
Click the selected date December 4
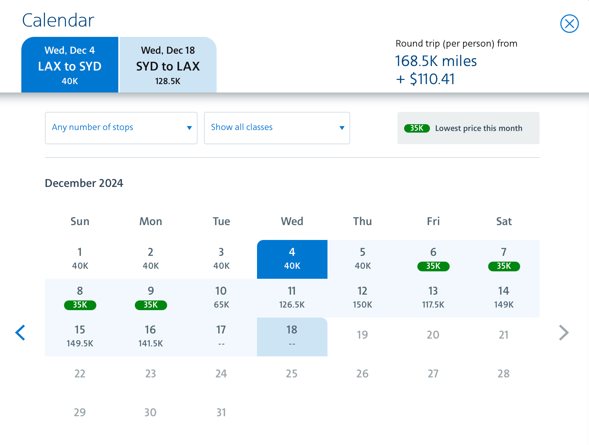(292, 259)
